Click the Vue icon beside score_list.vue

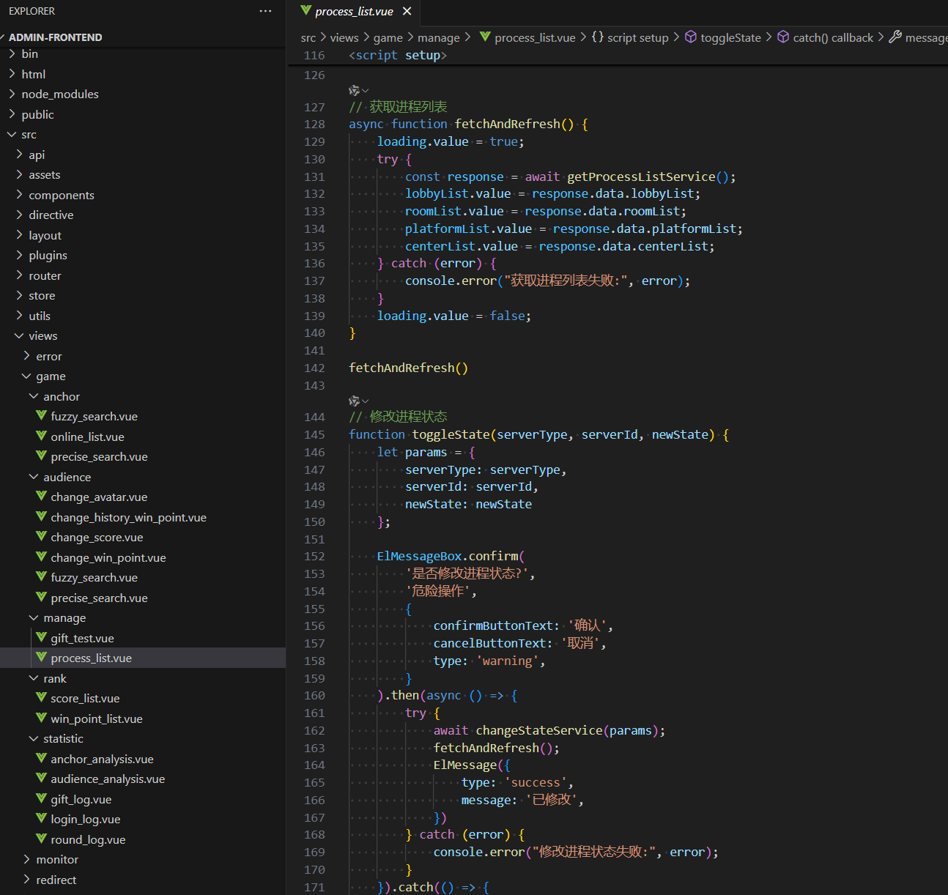pyautogui.click(x=42, y=698)
